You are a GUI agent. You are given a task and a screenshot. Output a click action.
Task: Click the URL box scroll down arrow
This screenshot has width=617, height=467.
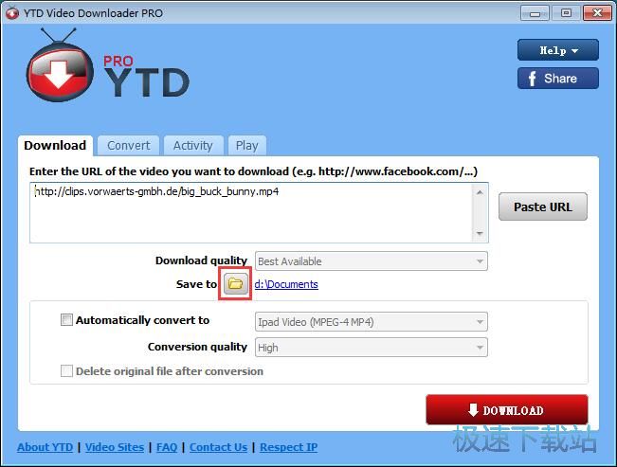(x=480, y=233)
